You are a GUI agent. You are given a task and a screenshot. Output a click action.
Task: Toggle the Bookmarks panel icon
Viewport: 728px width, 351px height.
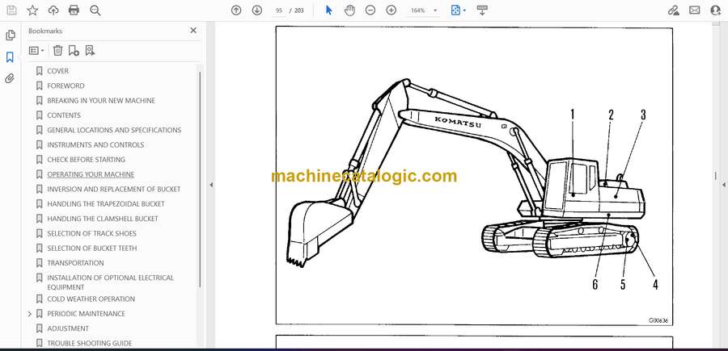(x=10, y=57)
